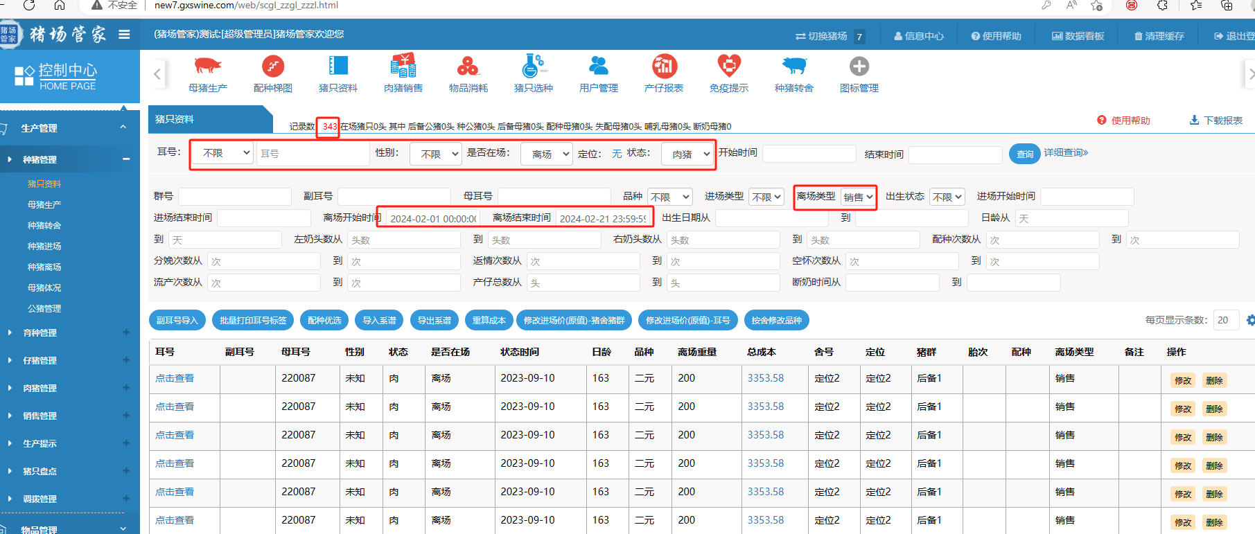Click the 查询 search button
Screen dimensions: 1255x534
point(1025,154)
